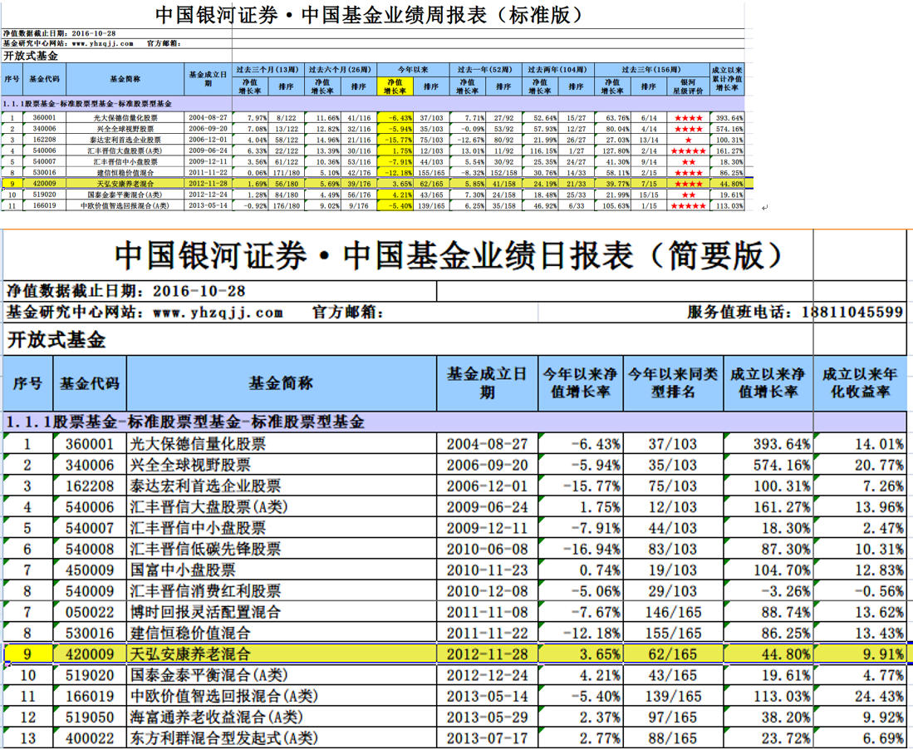The image size is (913, 750).
Task: Click the yellow 净值增长率 header cell
Action: coord(395,86)
